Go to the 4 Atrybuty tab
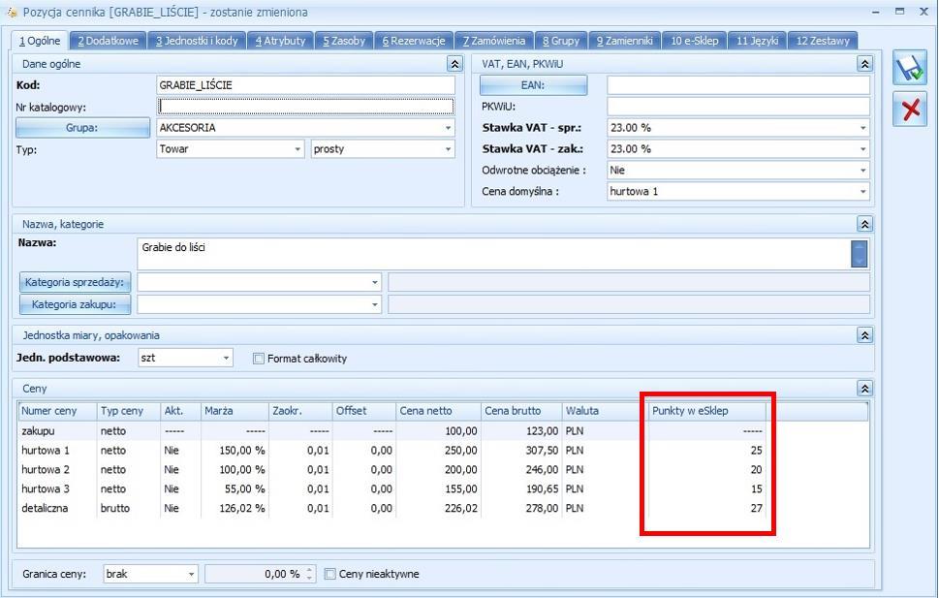The height and width of the screenshot is (598, 939). click(x=280, y=41)
